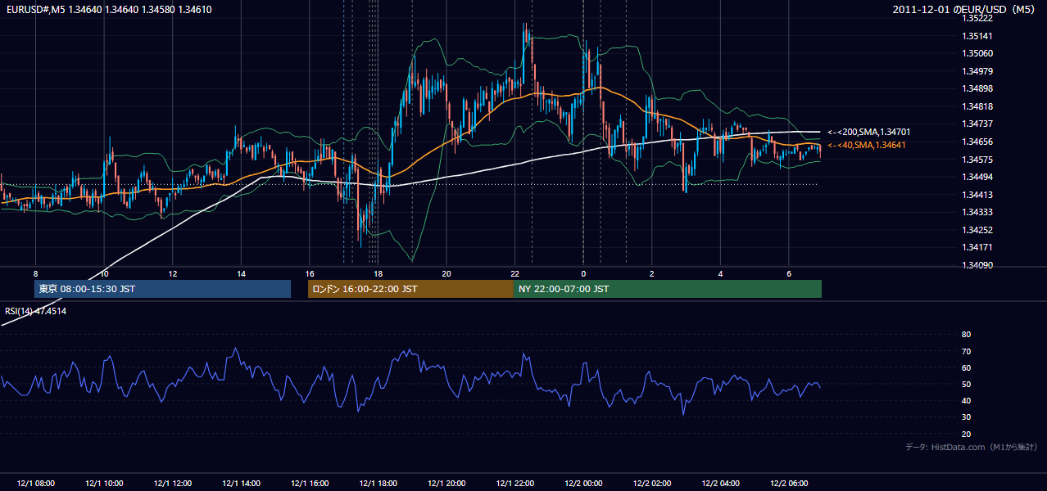Click the 2011-12-01 EUR/USD (M5) header
The image size is (1047, 491).
click(965, 10)
